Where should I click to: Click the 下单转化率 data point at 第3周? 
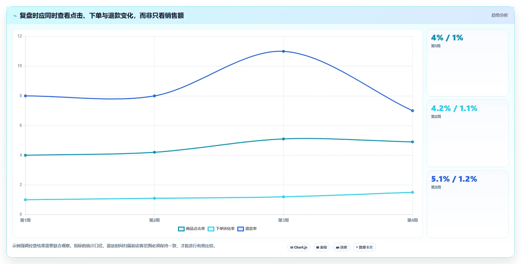[283, 197]
